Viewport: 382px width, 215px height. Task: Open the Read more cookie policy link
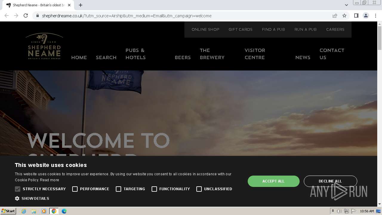click(x=50, y=180)
